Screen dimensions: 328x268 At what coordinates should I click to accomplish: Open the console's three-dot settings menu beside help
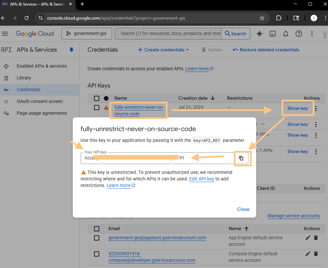click(312, 34)
